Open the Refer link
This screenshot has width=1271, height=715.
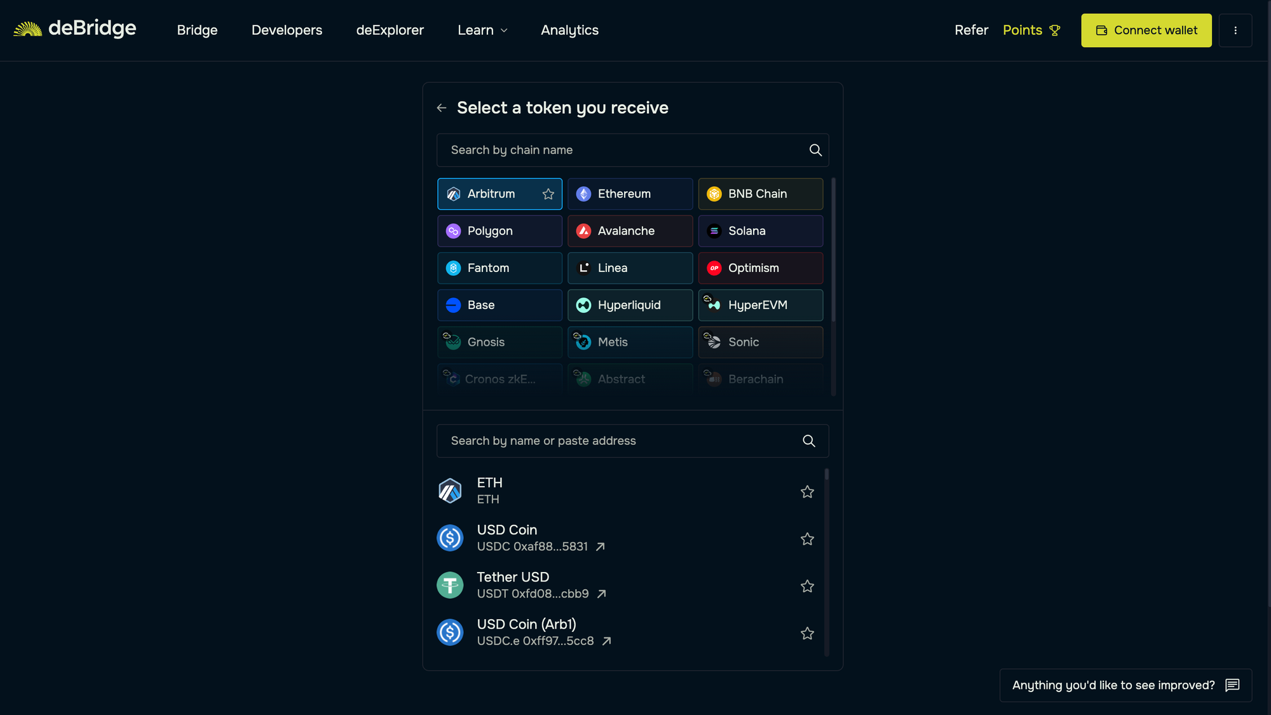tap(971, 30)
